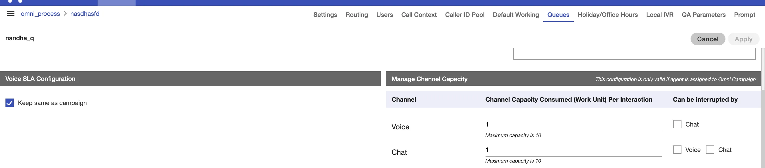The width and height of the screenshot is (765, 168).
Task: Enable Chat interruption for Voice channel
Action: (x=677, y=124)
